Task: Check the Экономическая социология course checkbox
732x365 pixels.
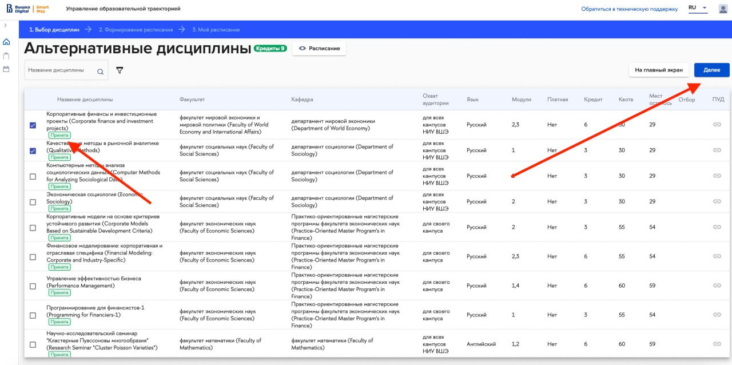Action: tap(33, 202)
